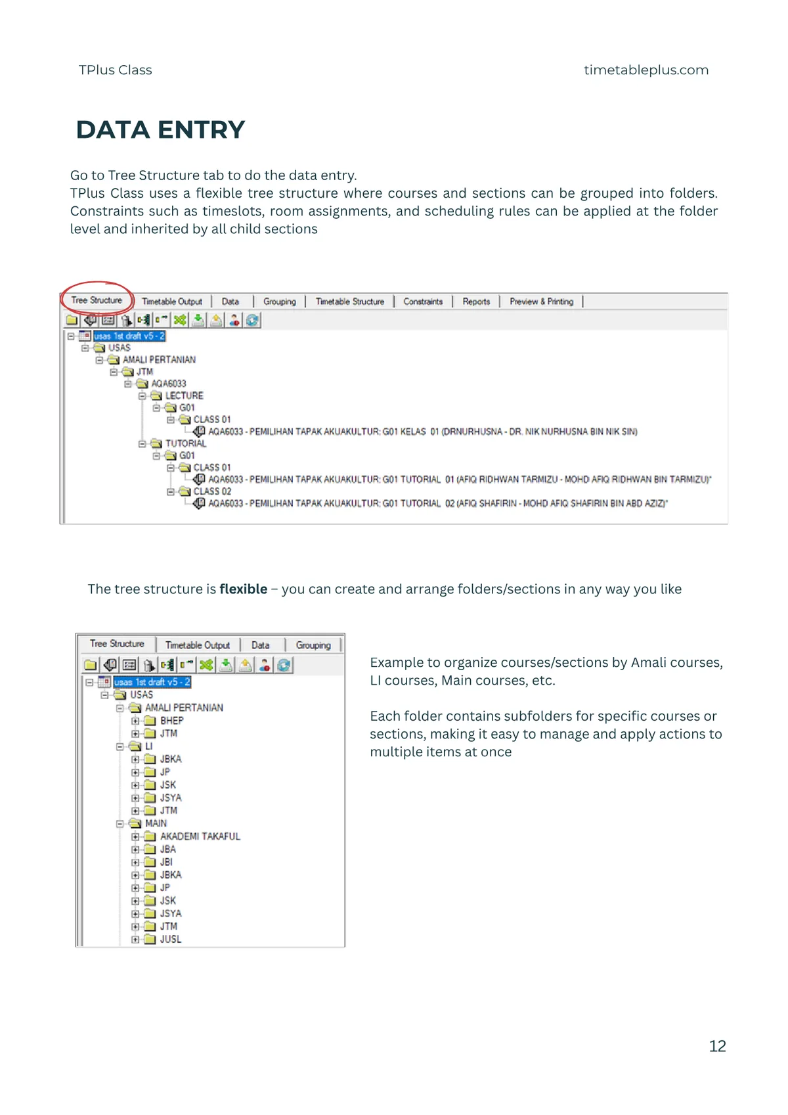
Task: Collapse the LECTURE folder node
Action: click(142, 396)
